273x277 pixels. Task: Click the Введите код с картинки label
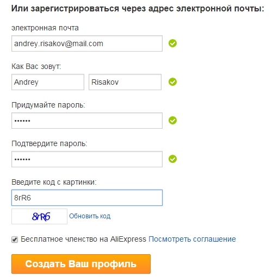(x=54, y=182)
